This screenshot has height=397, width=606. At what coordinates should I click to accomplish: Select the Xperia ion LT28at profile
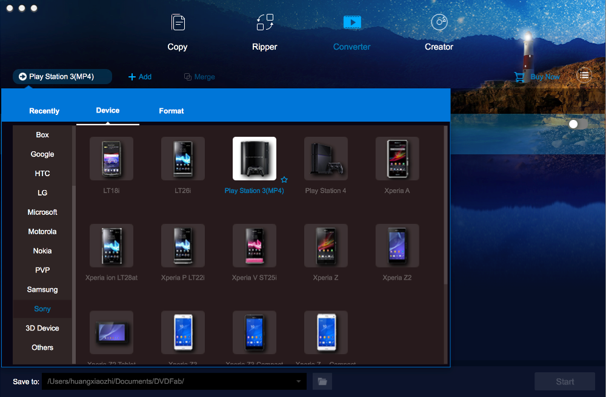(112, 245)
